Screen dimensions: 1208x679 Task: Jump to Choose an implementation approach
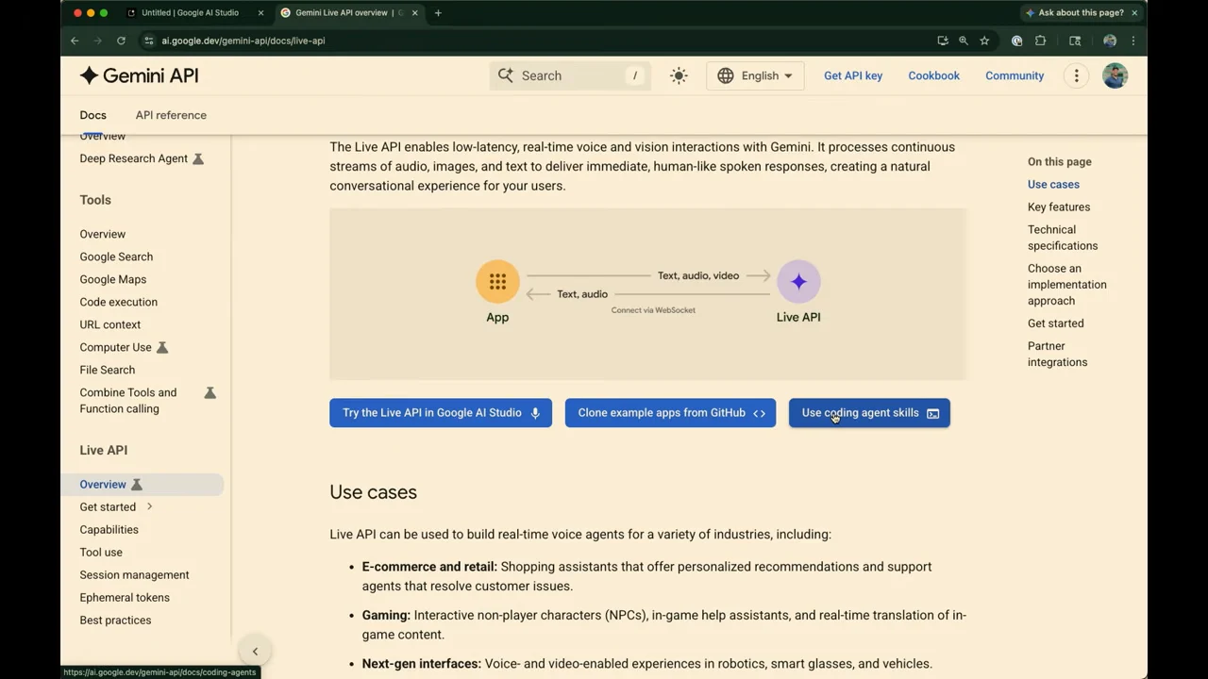pos(1067,284)
